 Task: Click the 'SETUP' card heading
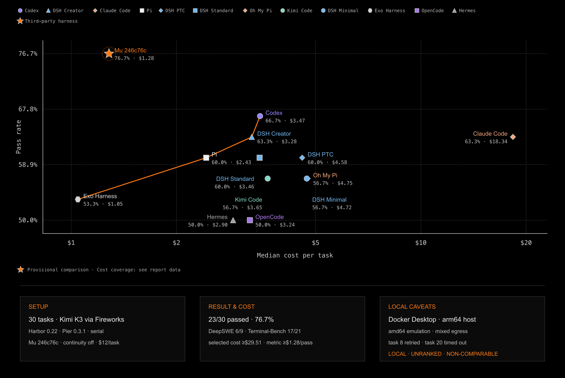coord(38,307)
